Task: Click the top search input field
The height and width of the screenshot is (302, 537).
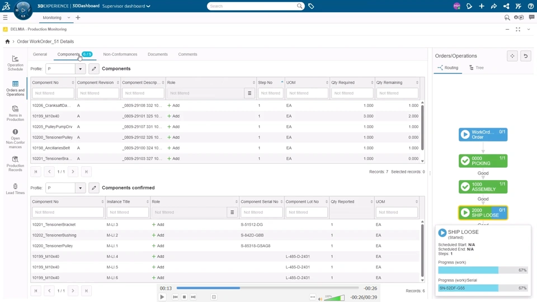Action: [252, 6]
